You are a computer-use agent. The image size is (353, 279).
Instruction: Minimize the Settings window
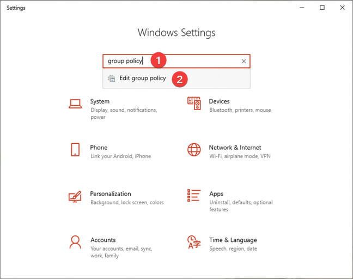tap(302, 8)
